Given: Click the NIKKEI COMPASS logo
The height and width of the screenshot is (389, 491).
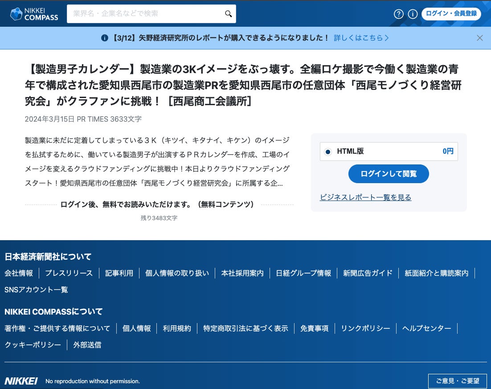Looking at the screenshot, I should click(34, 14).
